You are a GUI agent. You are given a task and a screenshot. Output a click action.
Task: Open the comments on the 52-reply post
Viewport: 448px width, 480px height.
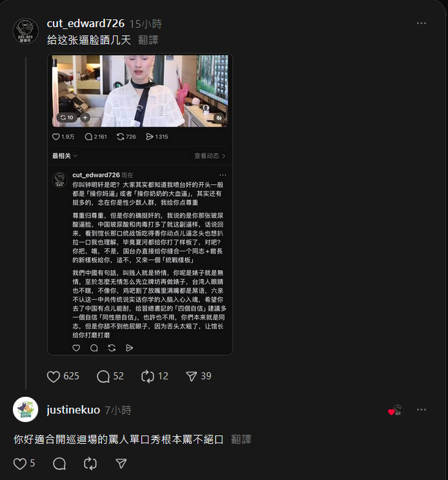(103, 376)
